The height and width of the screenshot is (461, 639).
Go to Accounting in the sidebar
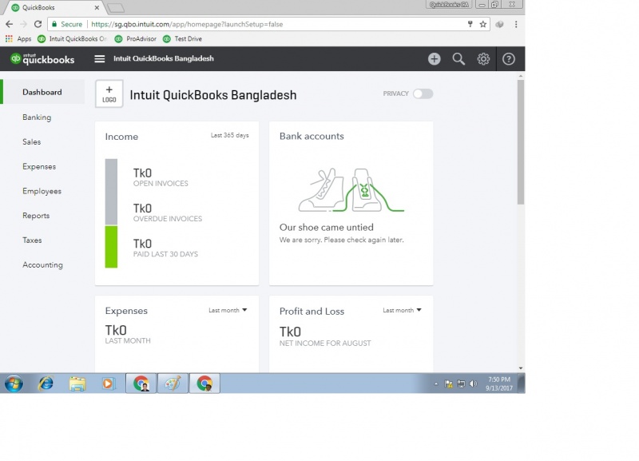click(x=43, y=265)
